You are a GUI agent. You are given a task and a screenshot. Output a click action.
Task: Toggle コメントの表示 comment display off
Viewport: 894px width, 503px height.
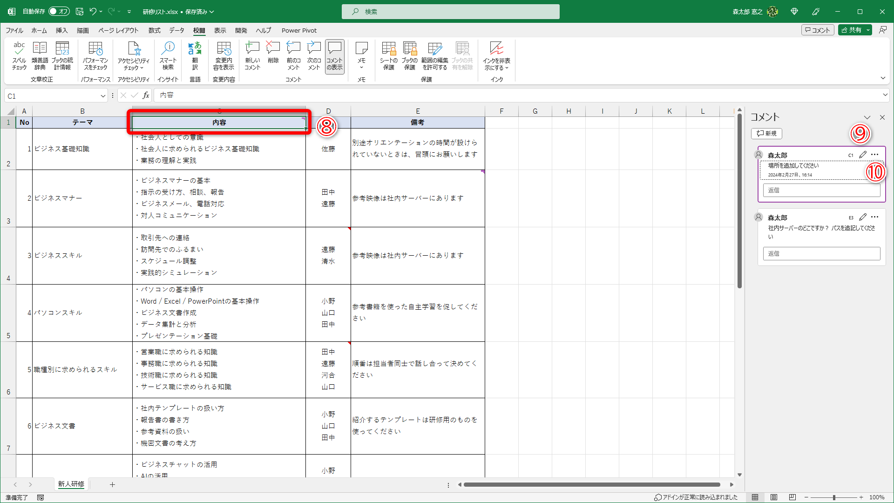tap(334, 56)
